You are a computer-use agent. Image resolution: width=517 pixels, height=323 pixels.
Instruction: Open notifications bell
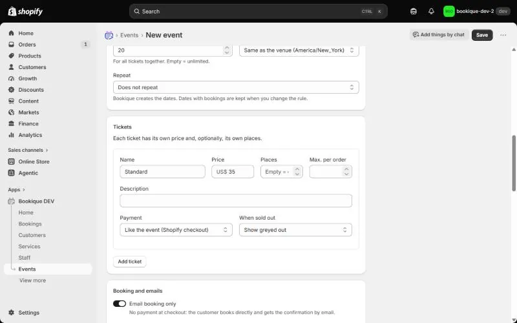point(431,12)
